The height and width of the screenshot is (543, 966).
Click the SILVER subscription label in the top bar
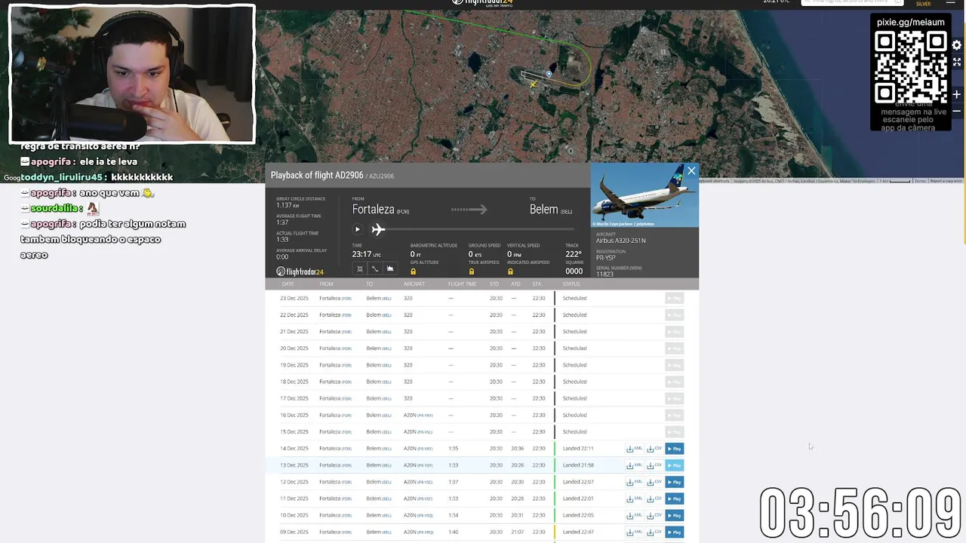(923, 4)
